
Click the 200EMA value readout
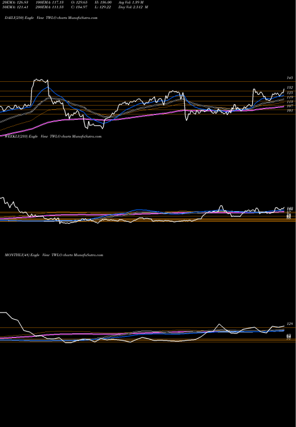(x=50, y=7)
